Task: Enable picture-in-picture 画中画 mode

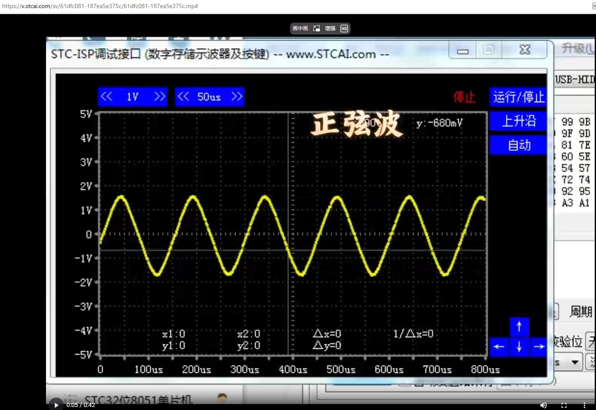Action: tap(300, 29)
